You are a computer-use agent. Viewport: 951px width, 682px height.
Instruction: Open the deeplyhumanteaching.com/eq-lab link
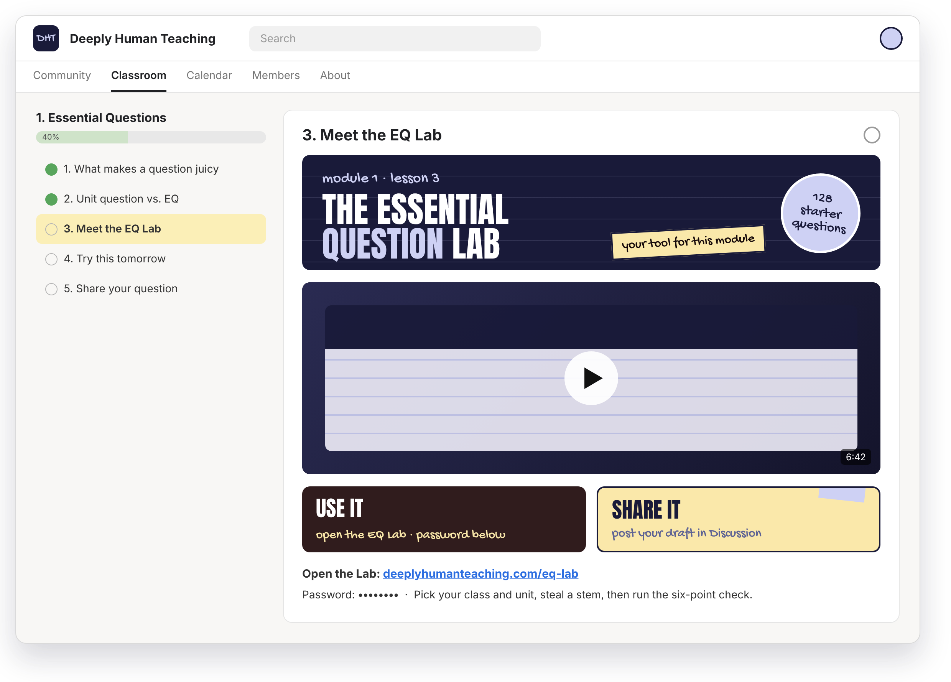tap(480, 573)
